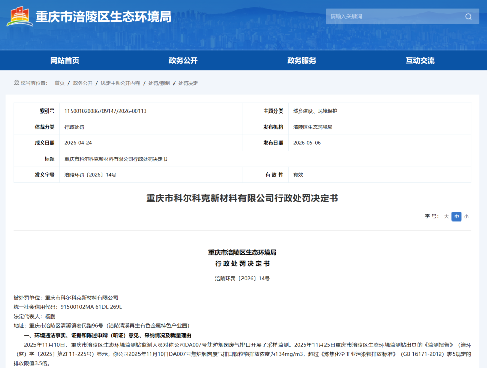Set font size to 小
This screenshot has width=487, height=368.
[x=466, y=216]
